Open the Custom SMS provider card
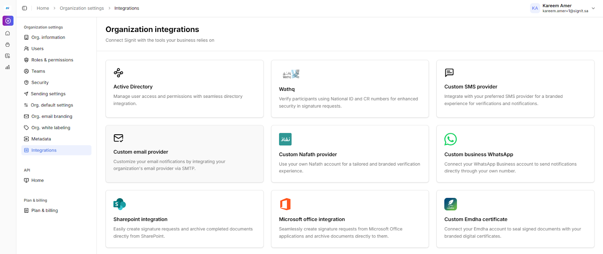603x254 pixels. (x=515, y=89)
